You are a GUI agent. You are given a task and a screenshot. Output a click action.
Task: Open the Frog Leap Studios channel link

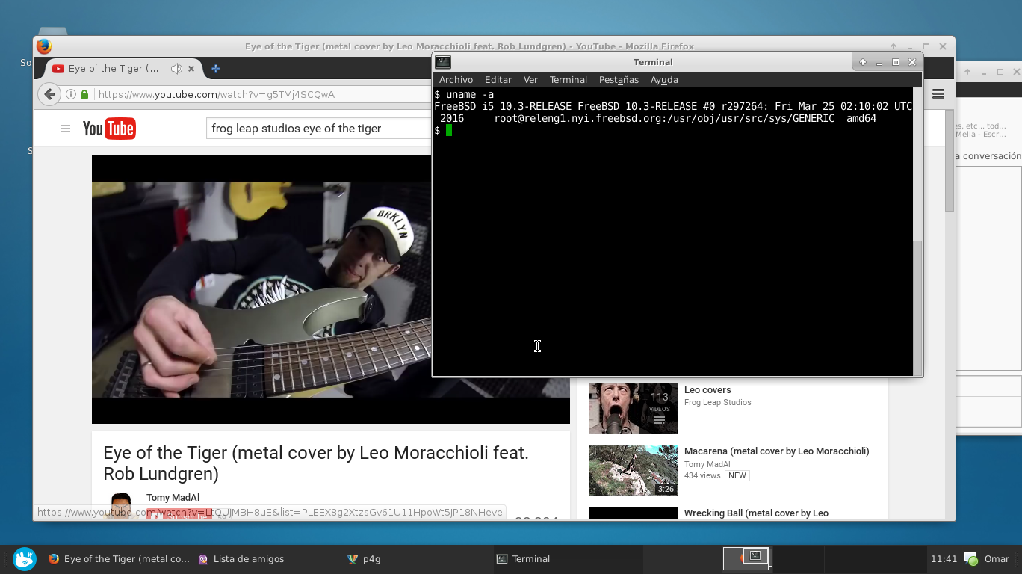point(718,402)
